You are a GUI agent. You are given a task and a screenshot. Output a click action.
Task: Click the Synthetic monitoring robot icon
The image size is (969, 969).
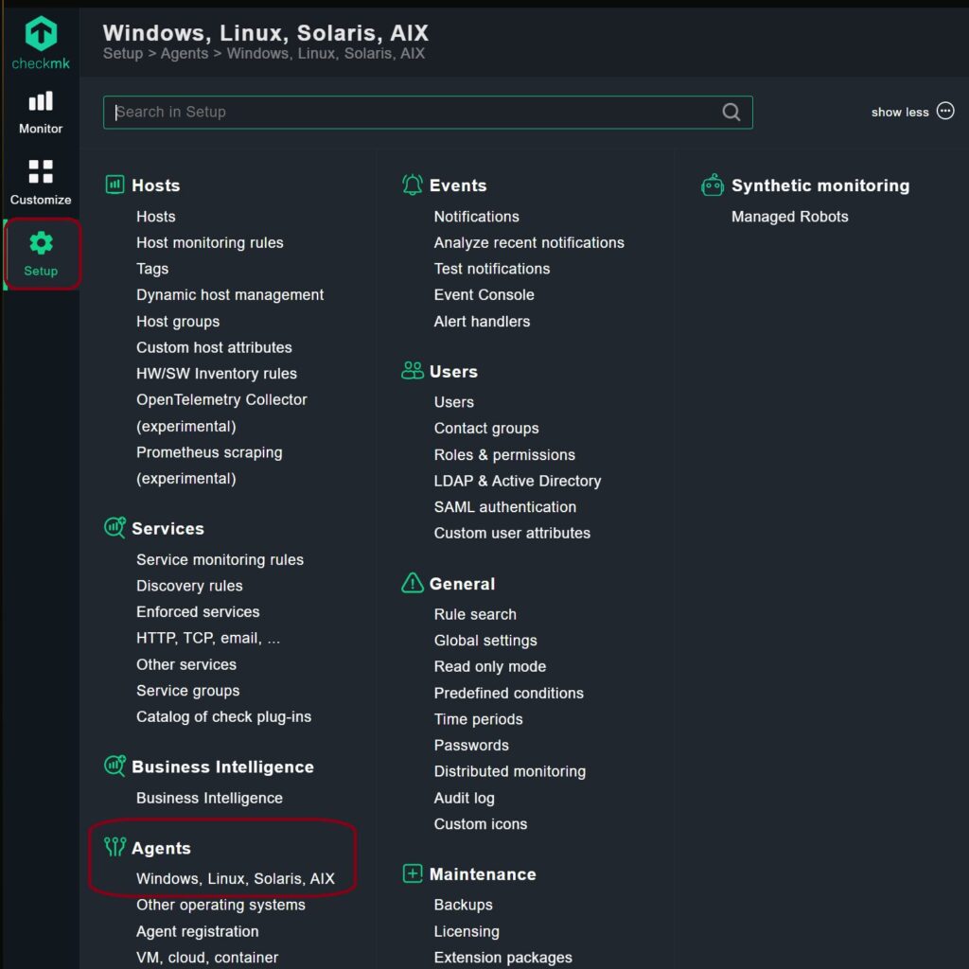(x=713, y=185)
